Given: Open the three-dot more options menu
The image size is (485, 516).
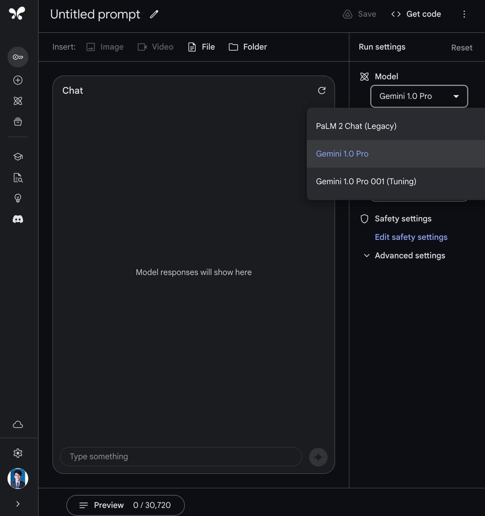Looking at the screenshot, I should point(464,14).
